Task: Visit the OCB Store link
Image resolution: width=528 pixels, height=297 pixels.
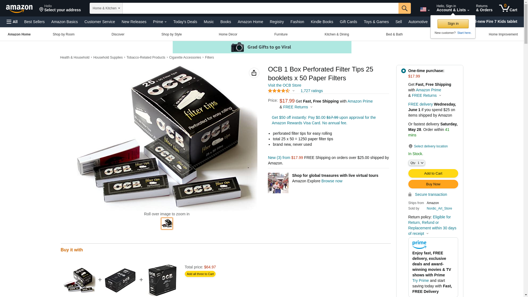Action: [x=284, y=85]
